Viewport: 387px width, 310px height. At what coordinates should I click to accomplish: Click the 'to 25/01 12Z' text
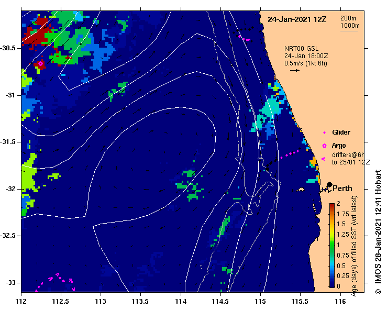tap(351, 162)
